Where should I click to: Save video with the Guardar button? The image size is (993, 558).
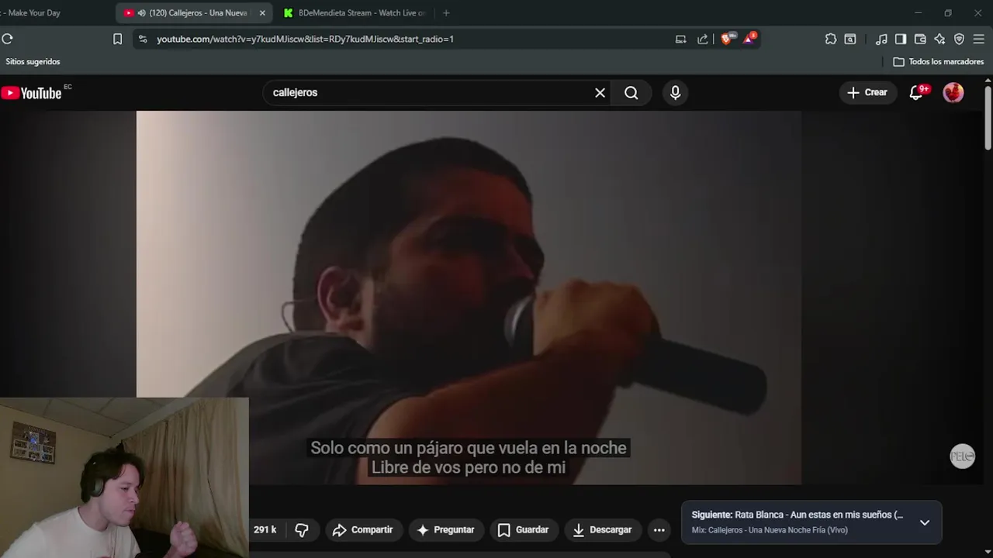(x=524, y=530)
